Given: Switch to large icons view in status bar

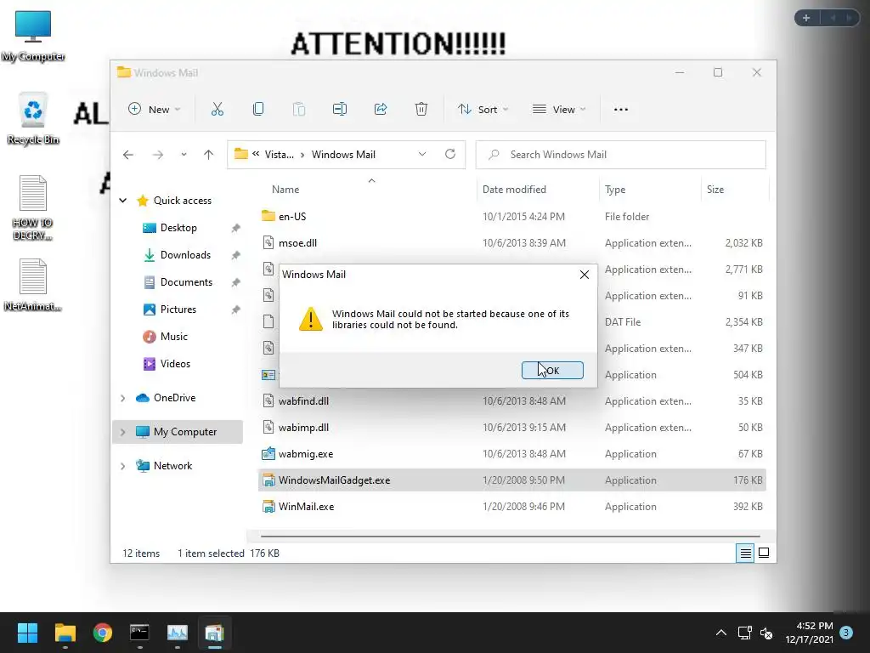Looking at the screenshot, I should [764, 553].
